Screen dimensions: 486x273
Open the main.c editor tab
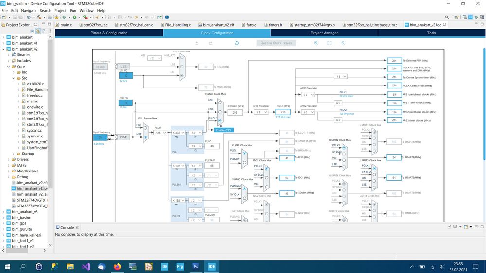(64, 25)
